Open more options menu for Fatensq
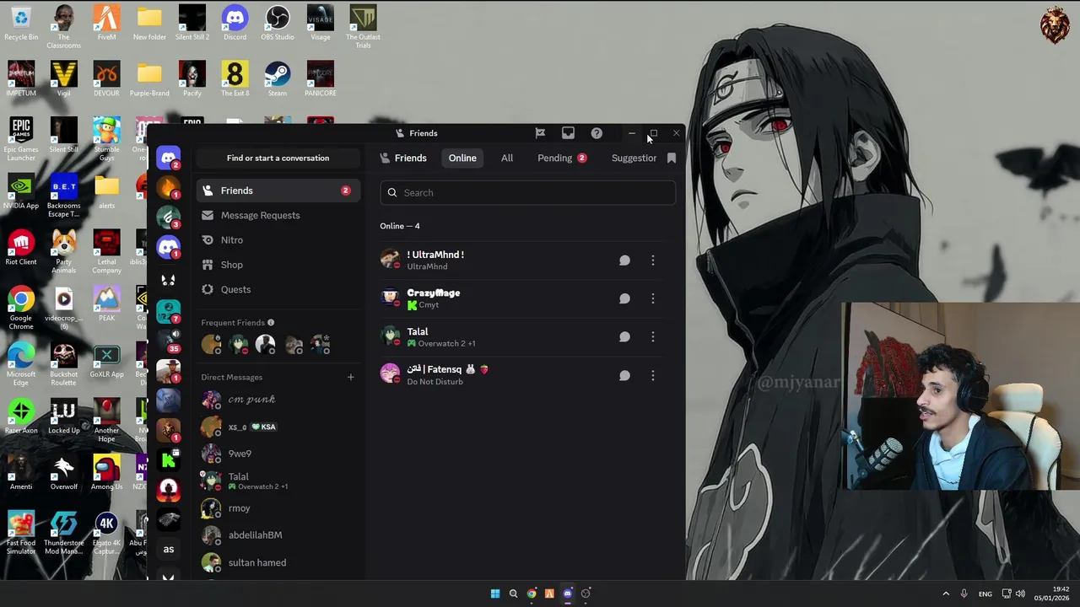This screenshot has height=607, width=1080. point(652,375)
